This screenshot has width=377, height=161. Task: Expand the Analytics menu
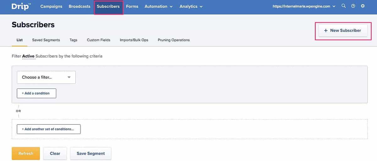click(x=191, y=6)
